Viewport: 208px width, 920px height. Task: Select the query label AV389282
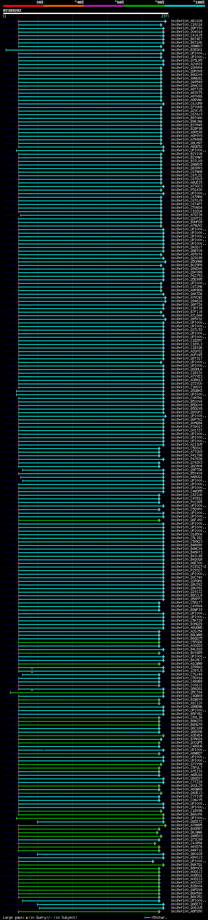pyautogui.click(x=12, y=11)
